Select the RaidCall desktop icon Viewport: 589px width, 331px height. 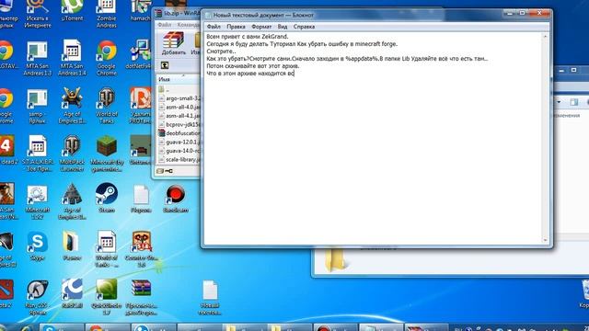pyautogui.click(x=72, y=294)
